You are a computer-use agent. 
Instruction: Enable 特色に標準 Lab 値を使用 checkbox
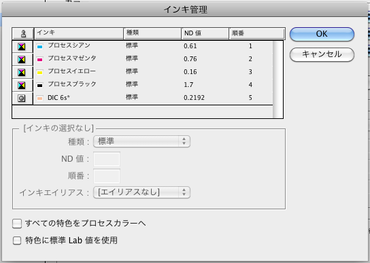coord(17,241)
